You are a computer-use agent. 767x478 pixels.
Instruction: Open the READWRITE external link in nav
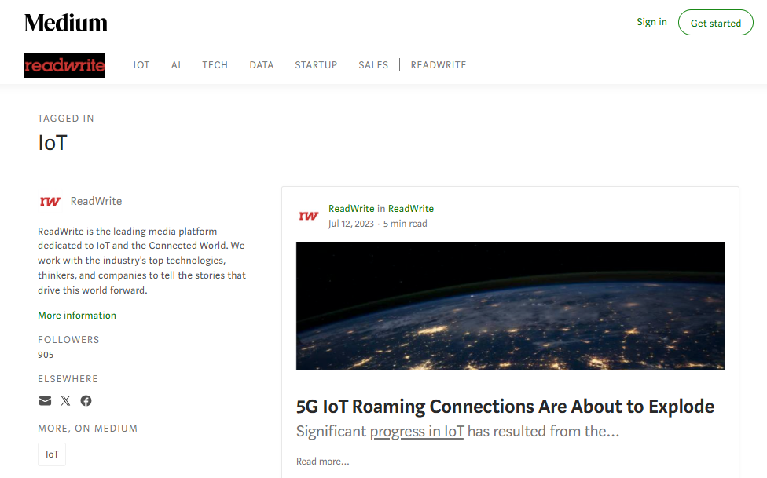[439, 65]
